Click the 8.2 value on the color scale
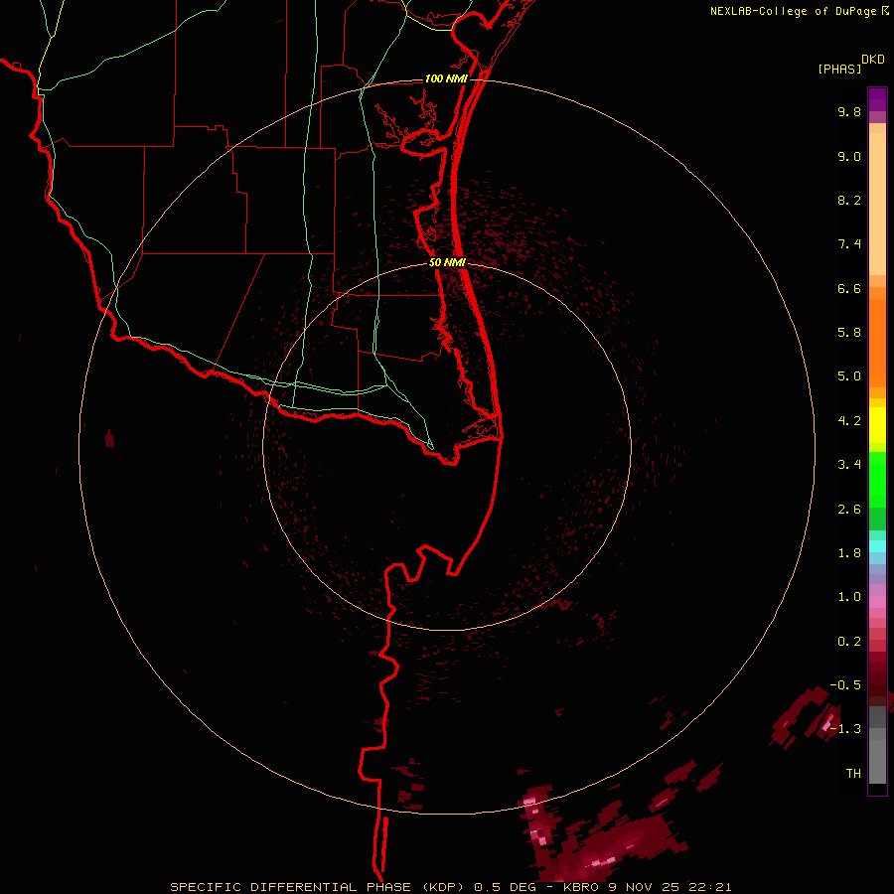The height and width of the screenshot is (894, 894). pos(849,200)
